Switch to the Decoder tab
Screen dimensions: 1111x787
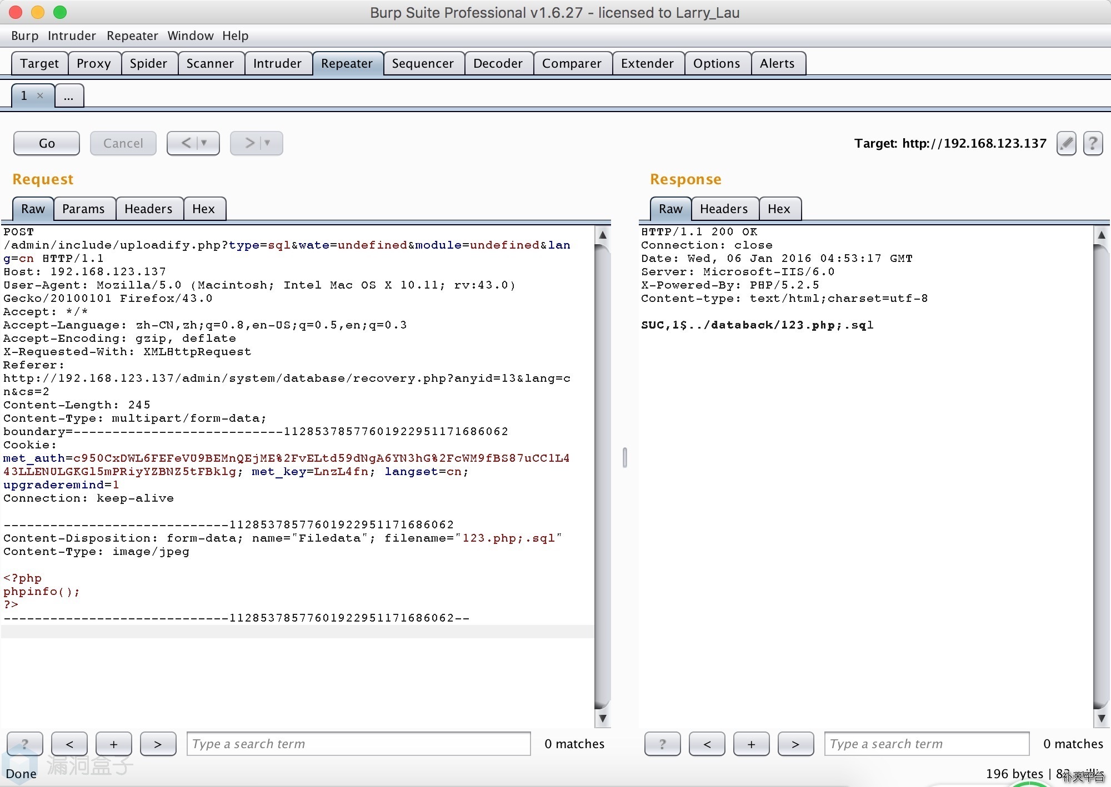tap(498, 63)
